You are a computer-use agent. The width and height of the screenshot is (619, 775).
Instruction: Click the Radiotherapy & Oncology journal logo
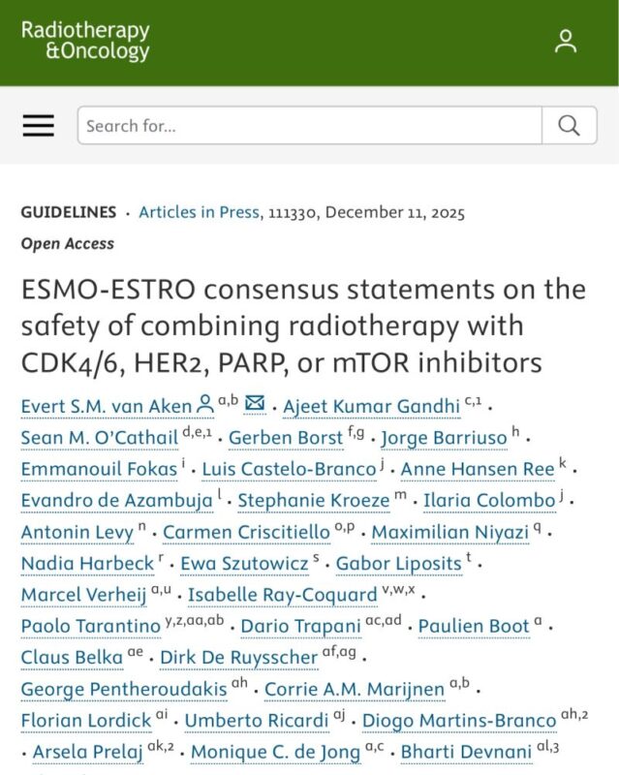coord(85,43)
